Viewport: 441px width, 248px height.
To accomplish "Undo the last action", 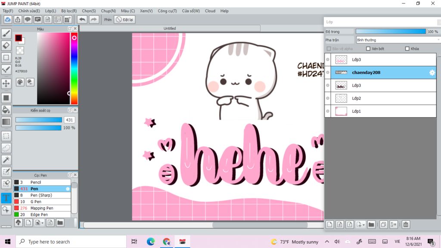I will point(82,19).
